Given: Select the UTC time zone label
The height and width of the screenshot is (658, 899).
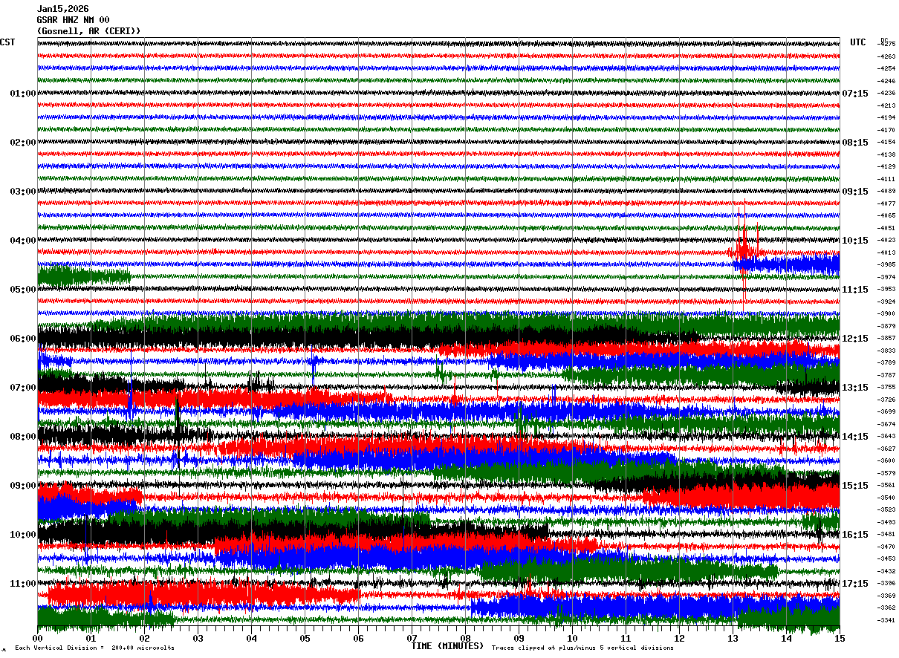Looking at the screenshot, I should click(x=858, y=42).
